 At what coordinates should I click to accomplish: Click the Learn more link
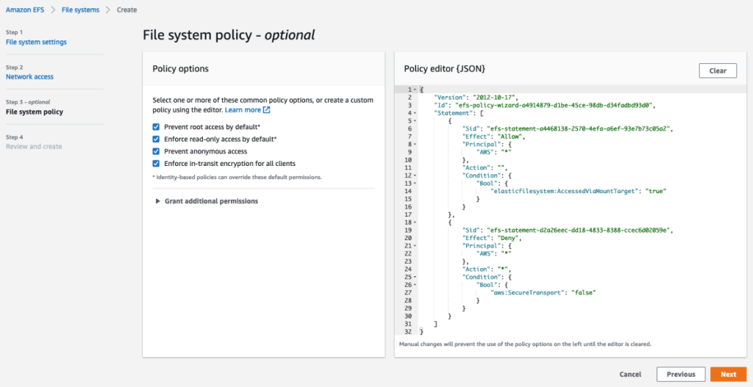pos(243,110)
